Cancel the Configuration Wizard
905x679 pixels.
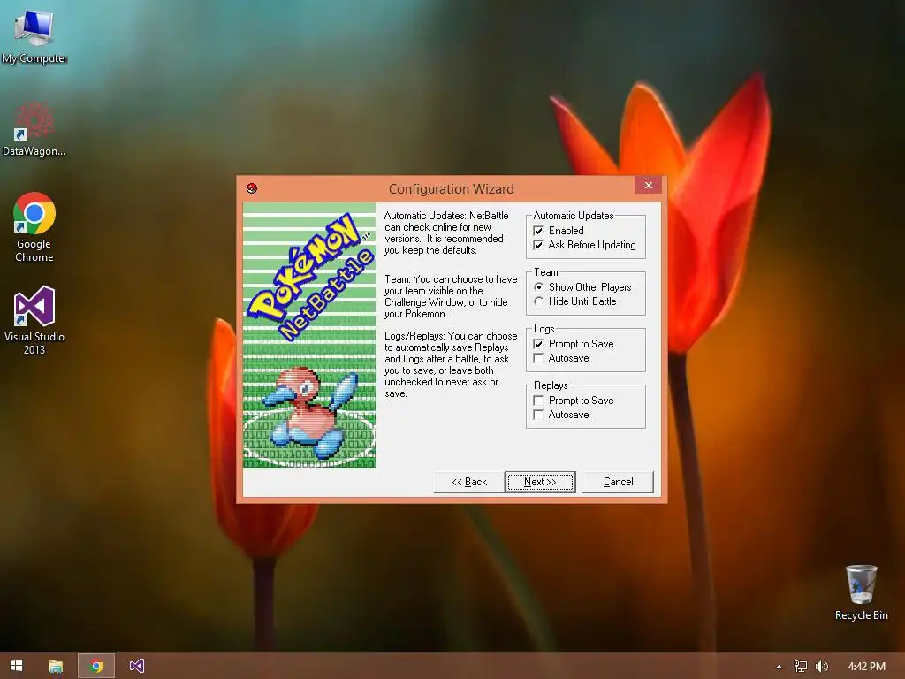(x=618, y=482)
